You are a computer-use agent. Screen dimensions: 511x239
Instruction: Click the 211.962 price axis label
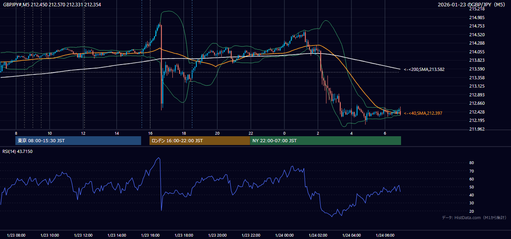pyautogui.click(x=477, y=129)
